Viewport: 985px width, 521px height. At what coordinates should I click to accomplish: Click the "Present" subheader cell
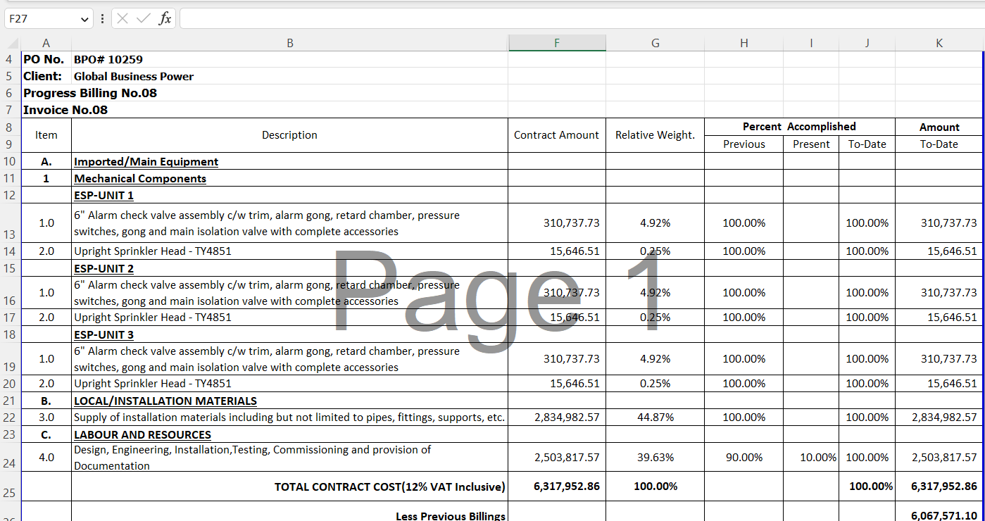pos(811,144)
